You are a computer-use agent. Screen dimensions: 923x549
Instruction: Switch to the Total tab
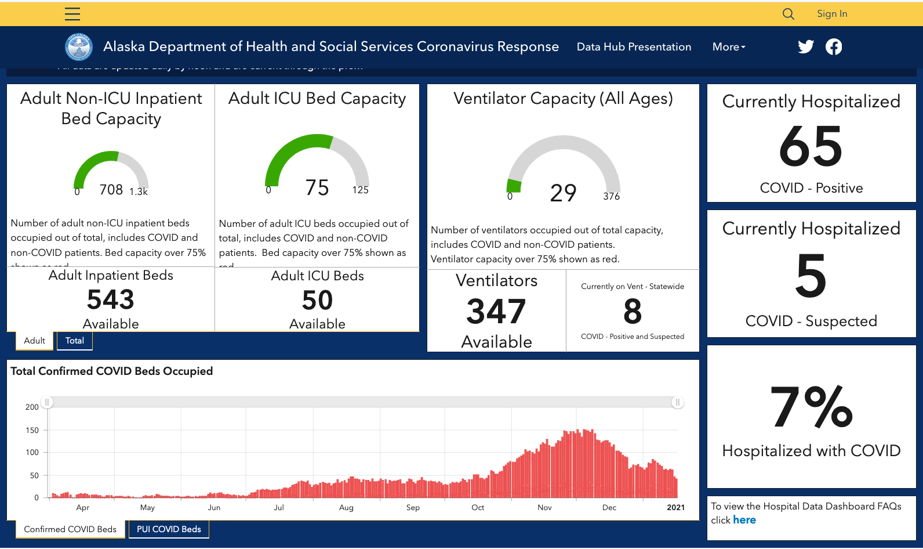[x=75, y=341]
